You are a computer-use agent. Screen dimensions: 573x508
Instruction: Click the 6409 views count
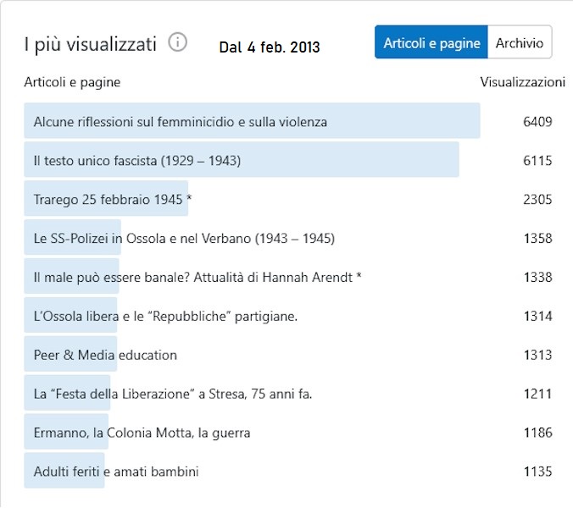point(537,122)
